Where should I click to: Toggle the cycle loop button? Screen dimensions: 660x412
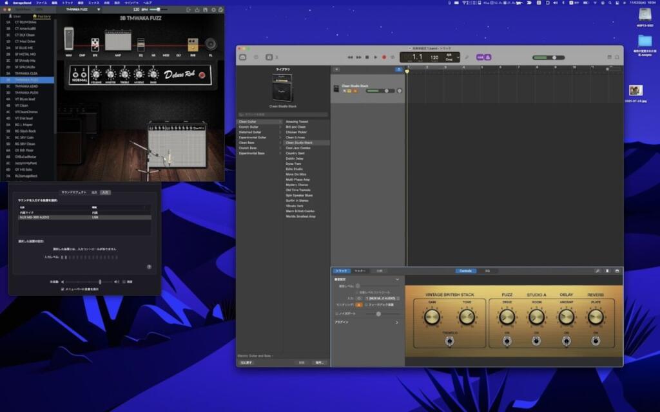tap(393, 57)
